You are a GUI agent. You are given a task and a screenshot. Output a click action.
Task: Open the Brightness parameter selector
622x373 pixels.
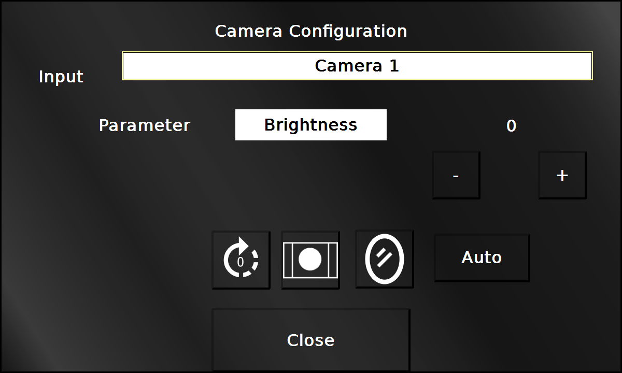311,125
